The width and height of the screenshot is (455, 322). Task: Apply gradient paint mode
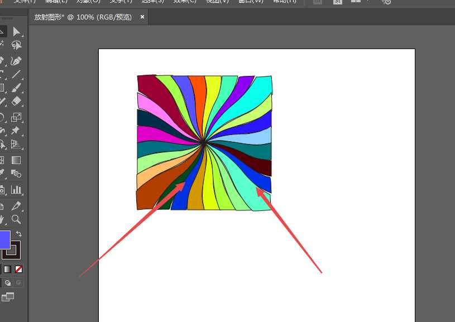click(x=7, y=269)
